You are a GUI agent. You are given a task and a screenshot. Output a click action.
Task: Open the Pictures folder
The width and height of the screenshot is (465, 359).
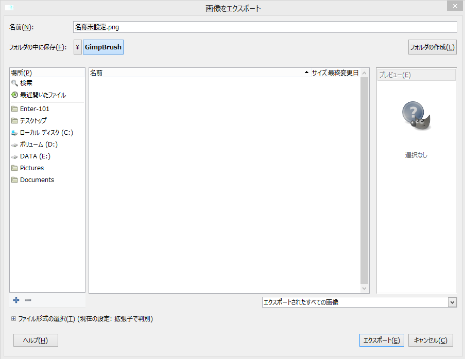(31, 168)
